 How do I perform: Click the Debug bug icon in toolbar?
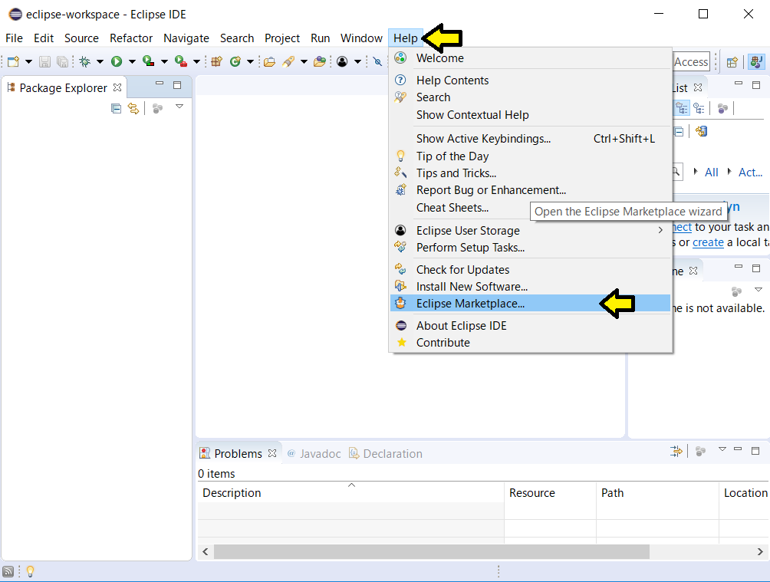(x=84, y=61)
